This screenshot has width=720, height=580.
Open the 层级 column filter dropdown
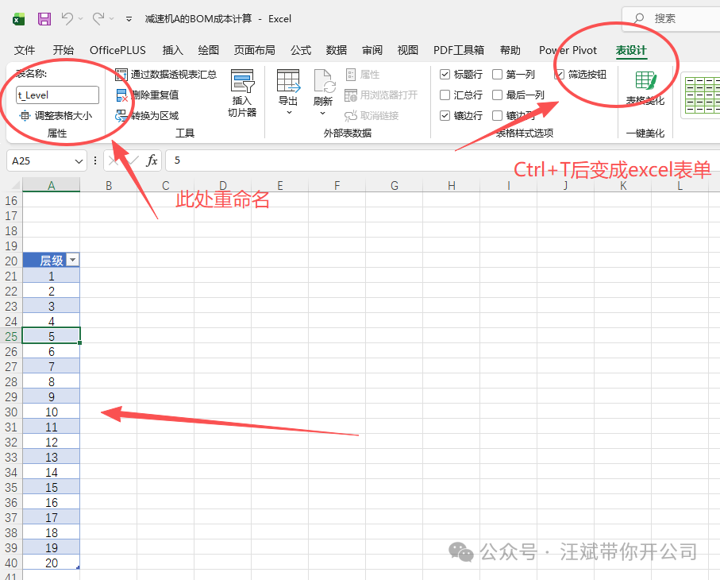73,261
